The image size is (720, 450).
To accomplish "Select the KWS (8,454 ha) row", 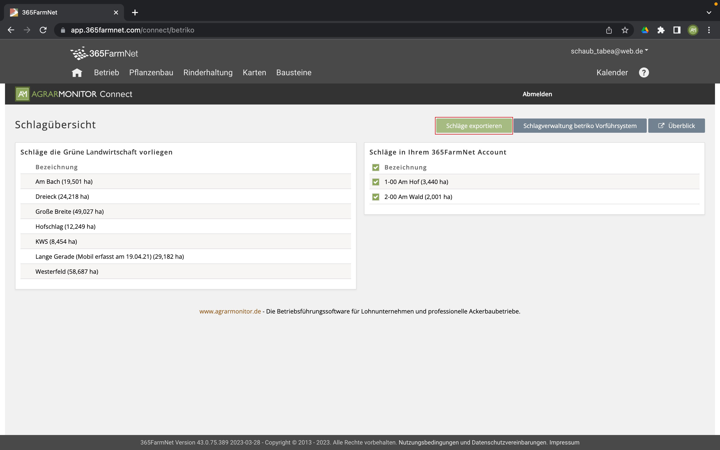I will pyautogui.click(x=186, y=242).
